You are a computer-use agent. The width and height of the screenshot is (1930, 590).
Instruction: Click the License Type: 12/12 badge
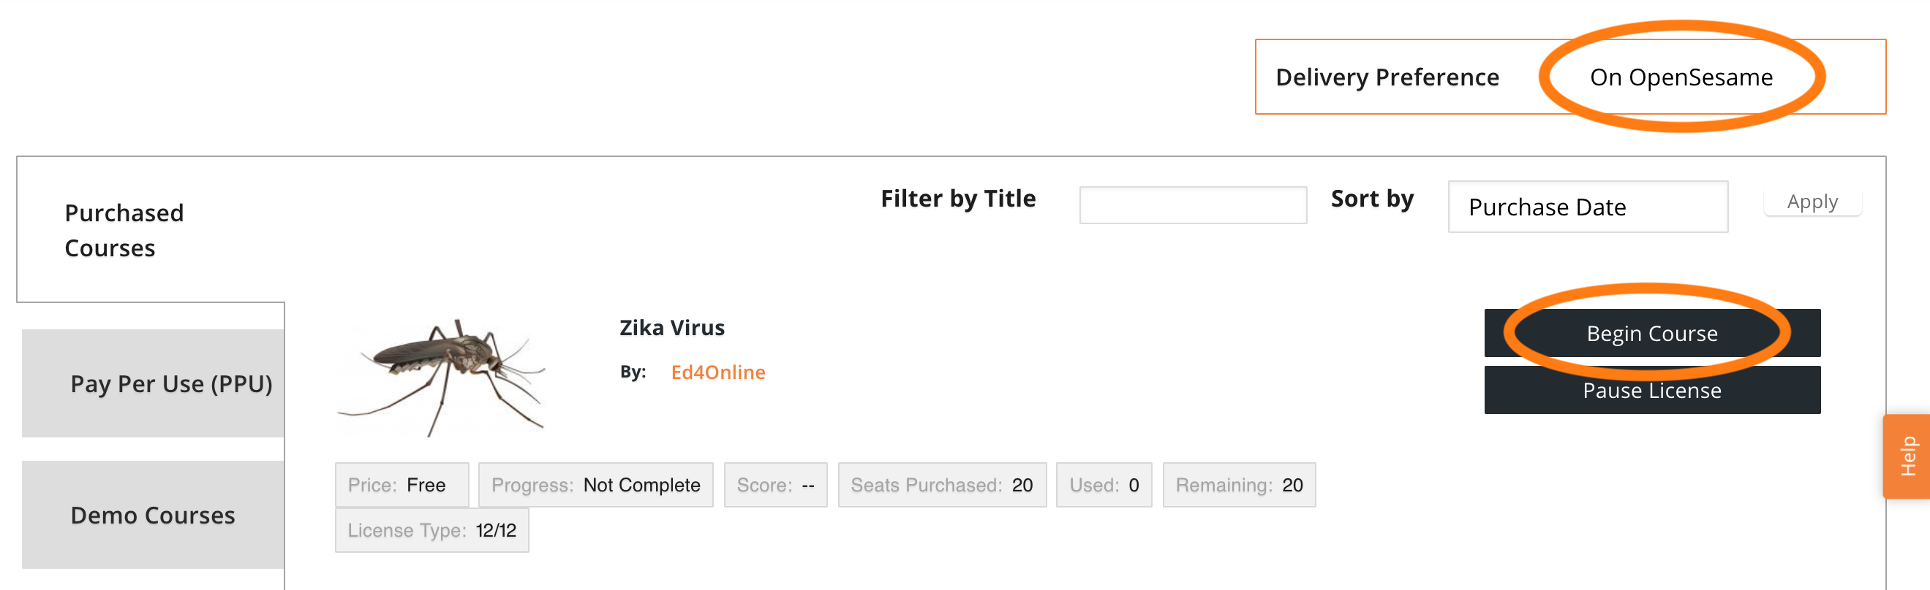(x=431, y=530)
